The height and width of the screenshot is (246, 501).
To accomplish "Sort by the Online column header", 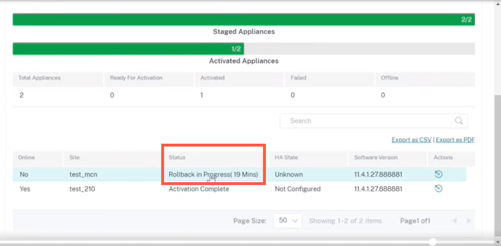I will [26, 157].
